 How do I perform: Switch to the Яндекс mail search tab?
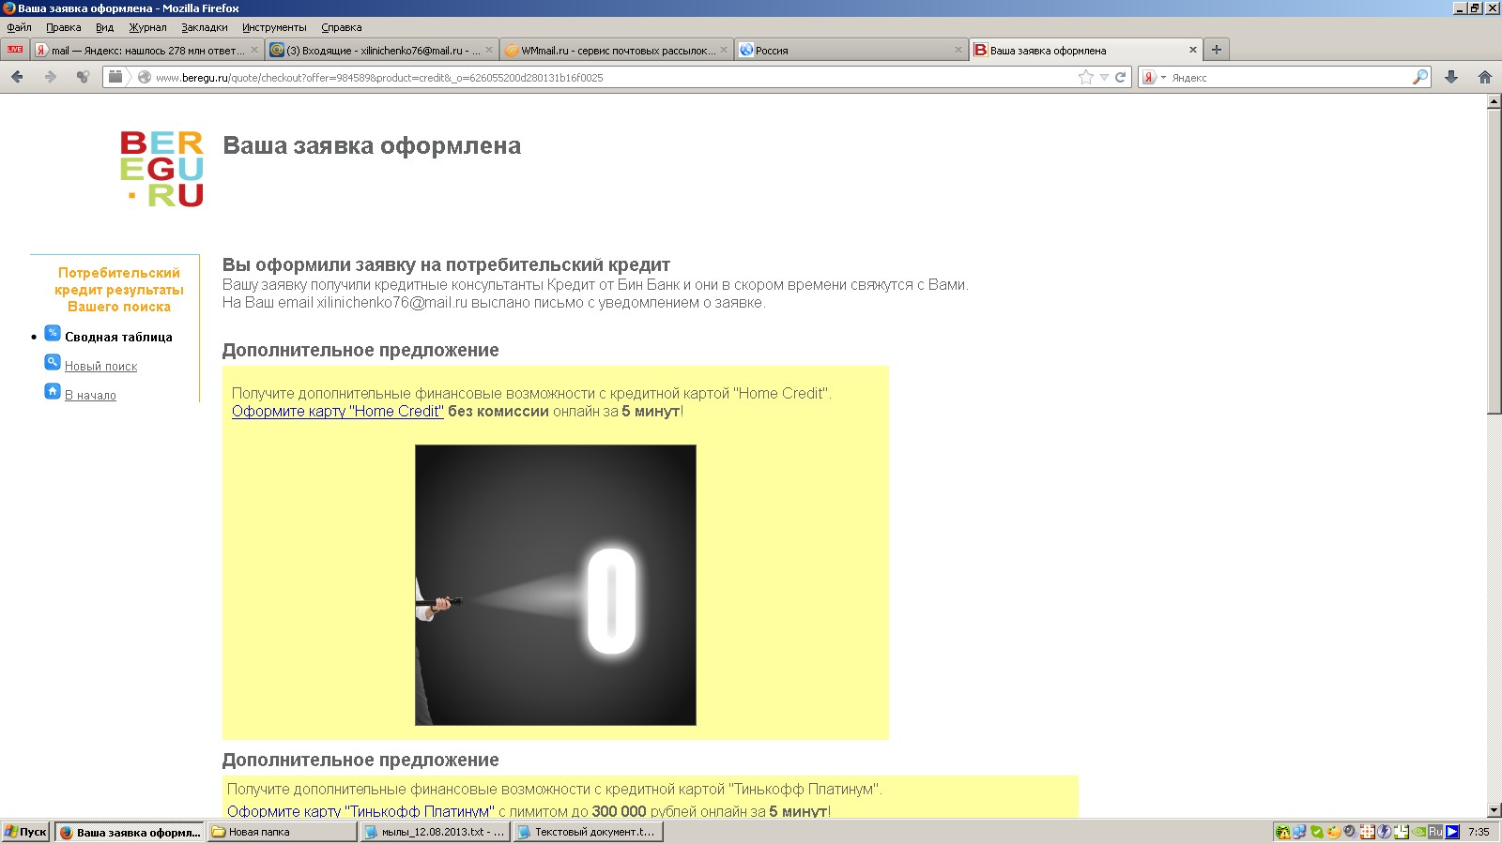coord(146,50)
